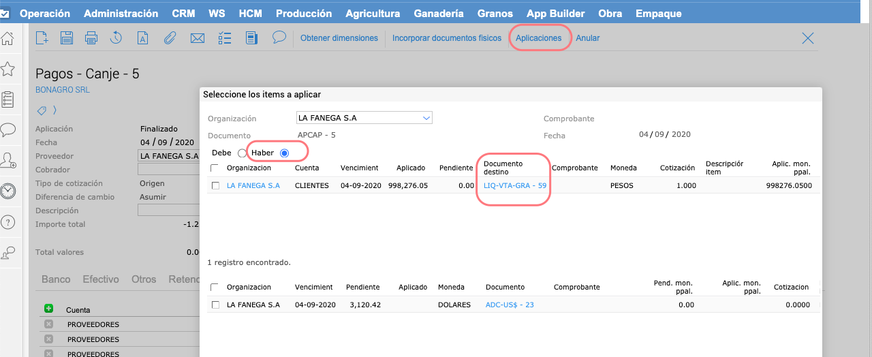Tick checkbox for the DOLARES pending row
Viewport: 872px width, 357px height.
click(215, 305)
